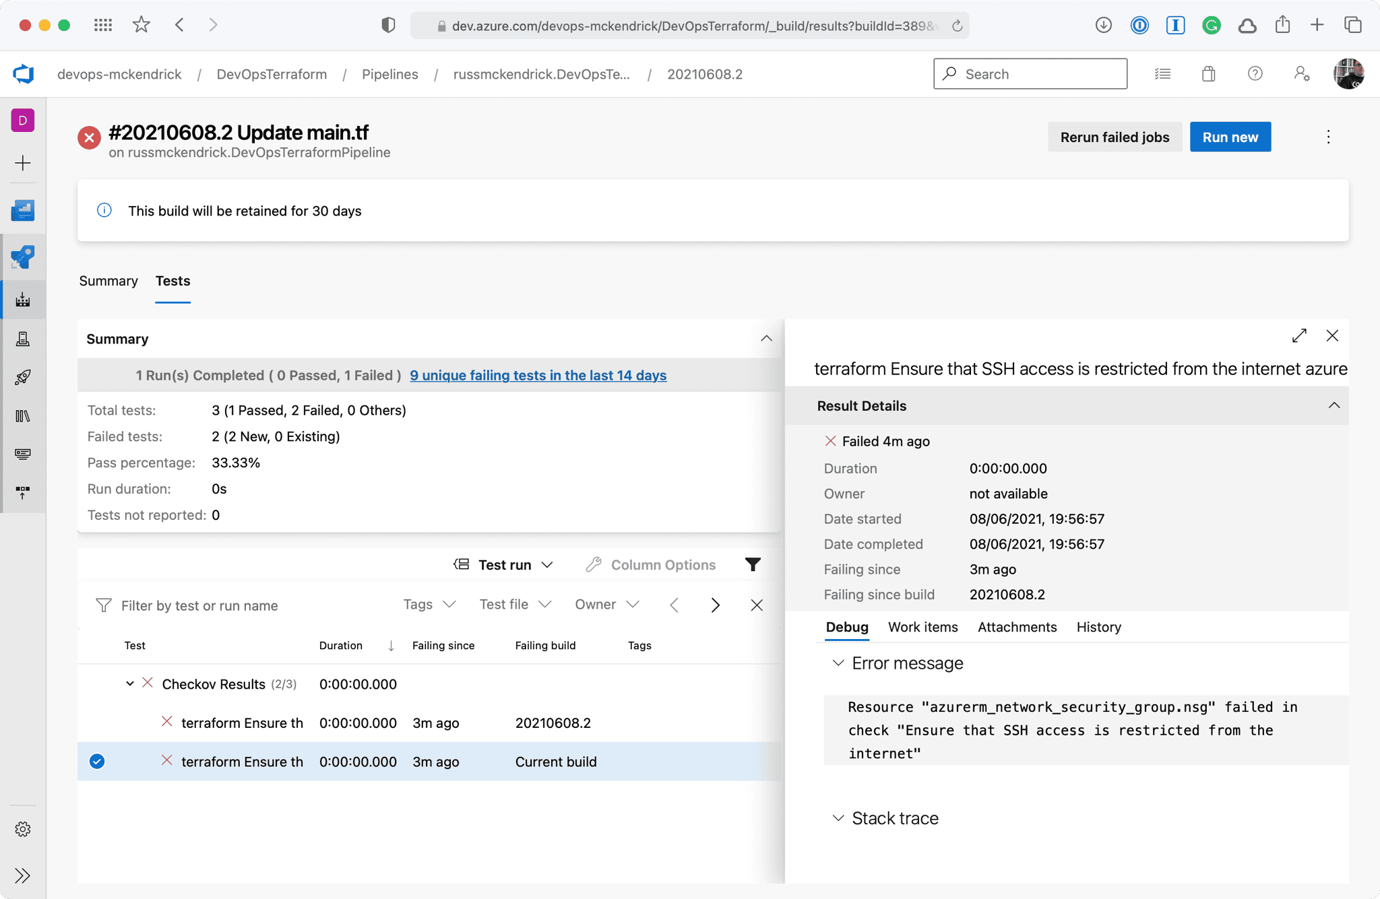Open the Tags filter dropdown
The width and height of the screenshot is (1380, 899).
pyautogui.click(x=429, y=605)
